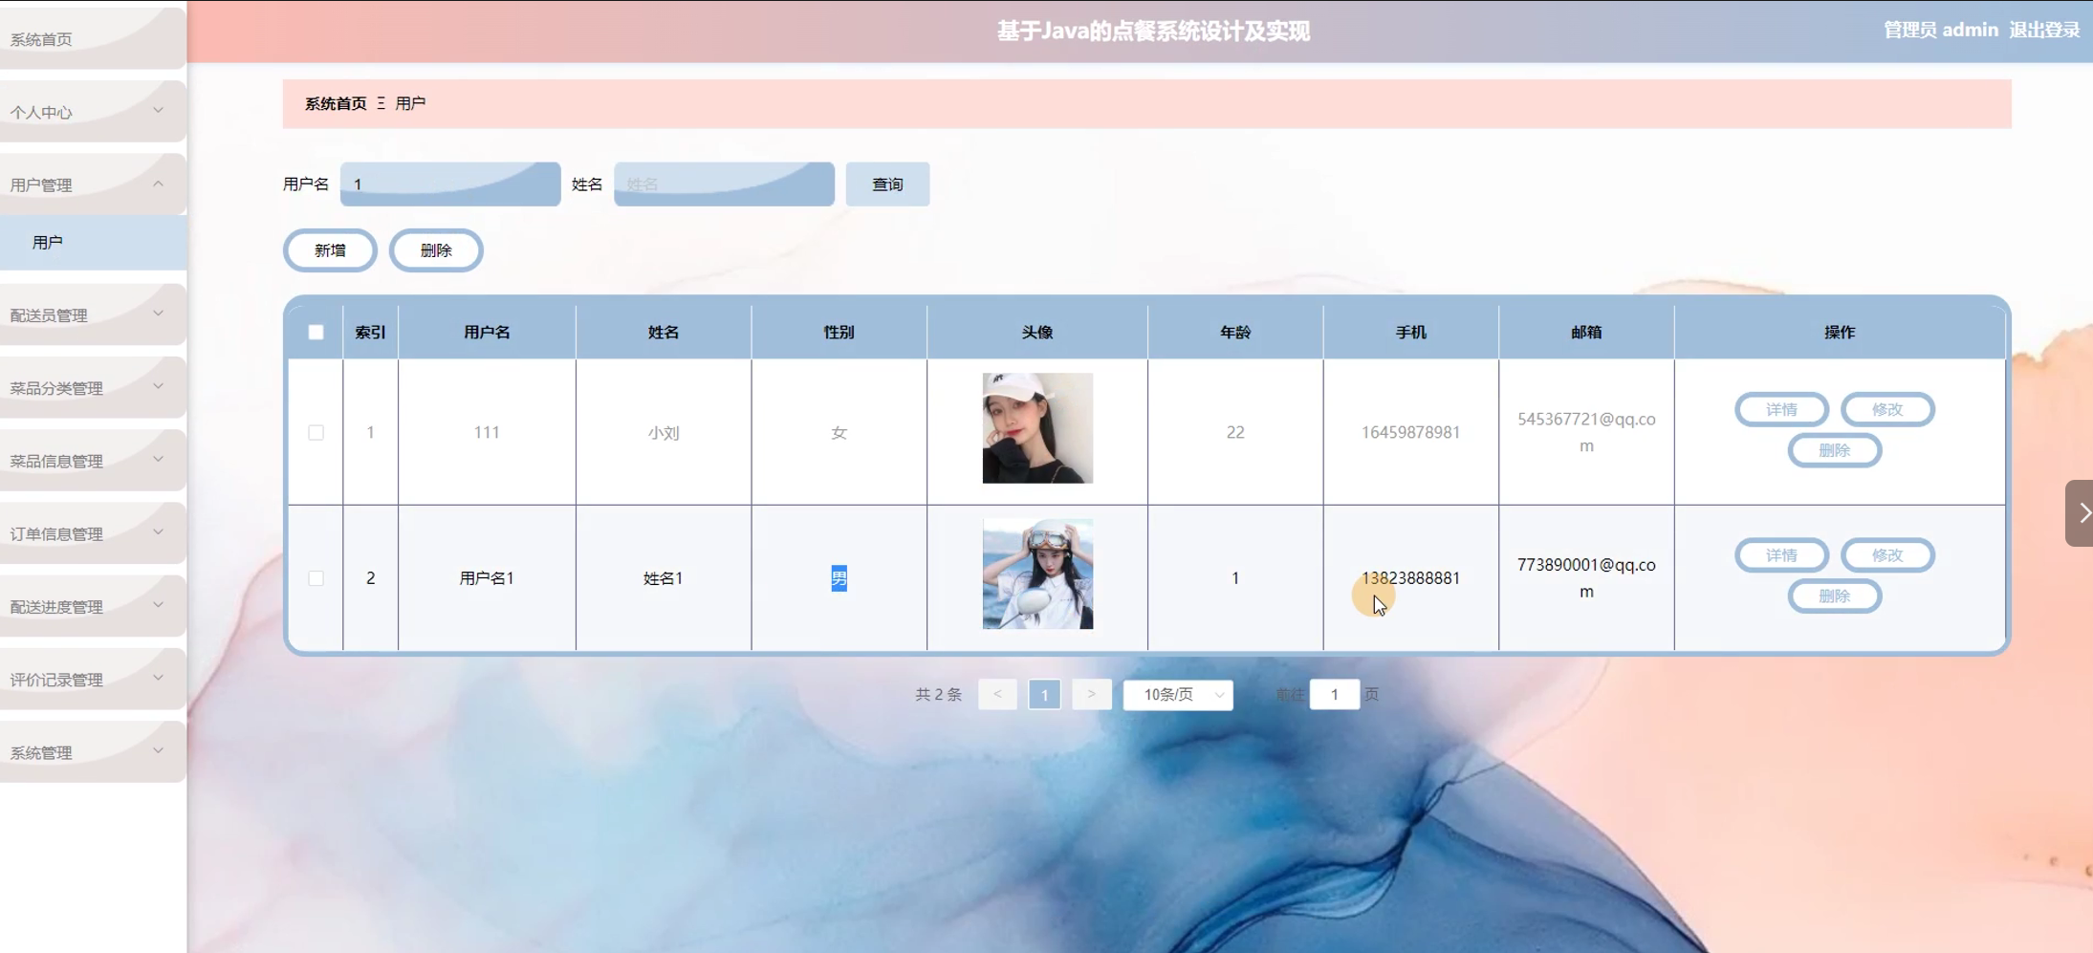Check the checkbox for row 小刘
Screen dimensions: 2093x953
316,432
